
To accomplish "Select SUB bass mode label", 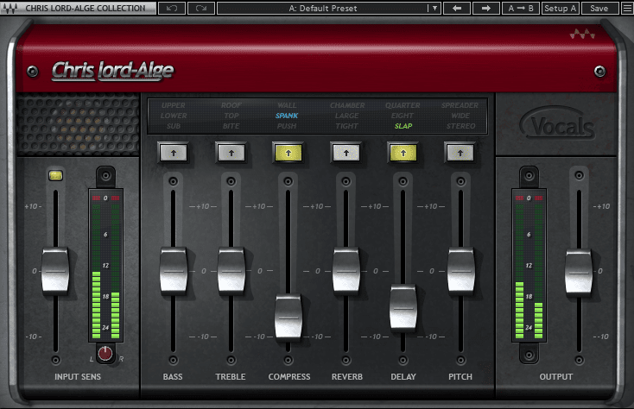I will point(174,126).
